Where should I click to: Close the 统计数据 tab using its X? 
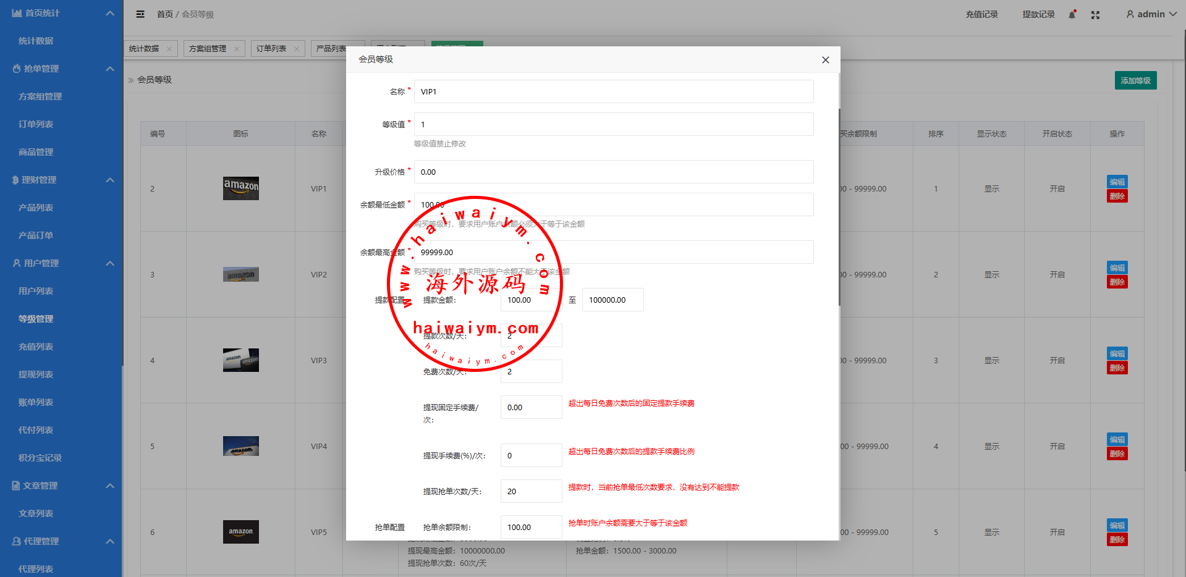tap(169, 49)
